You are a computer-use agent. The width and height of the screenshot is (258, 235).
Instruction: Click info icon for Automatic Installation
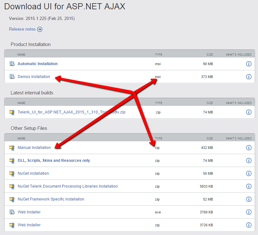(x=248, y=64)
